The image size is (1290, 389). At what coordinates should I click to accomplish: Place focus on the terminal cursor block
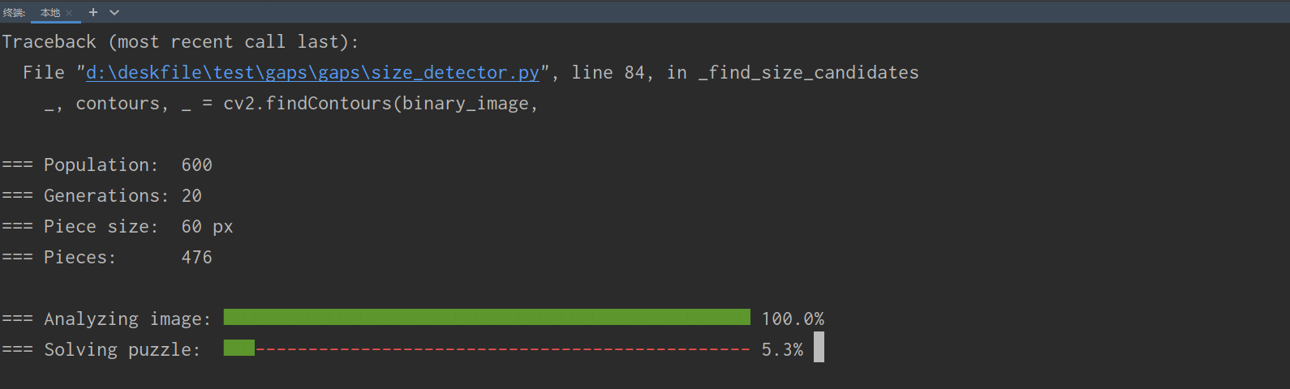click(819, 348)
